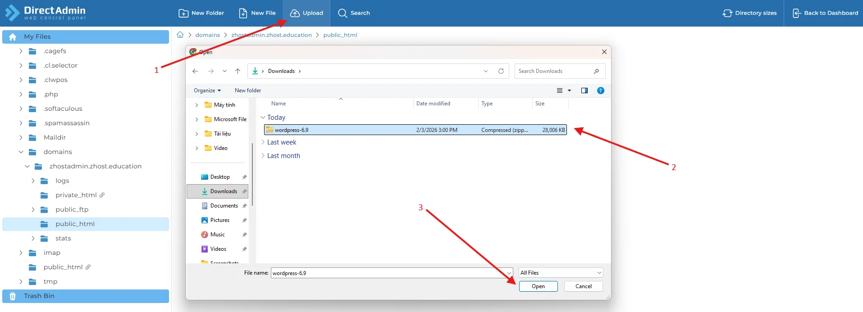The width and height of the screenshot is (863, 312).
Task: Collapse the Today group
Action: tap(263, 118)
